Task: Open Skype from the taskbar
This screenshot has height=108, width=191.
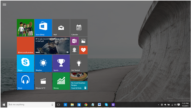Action: (106, 104)
